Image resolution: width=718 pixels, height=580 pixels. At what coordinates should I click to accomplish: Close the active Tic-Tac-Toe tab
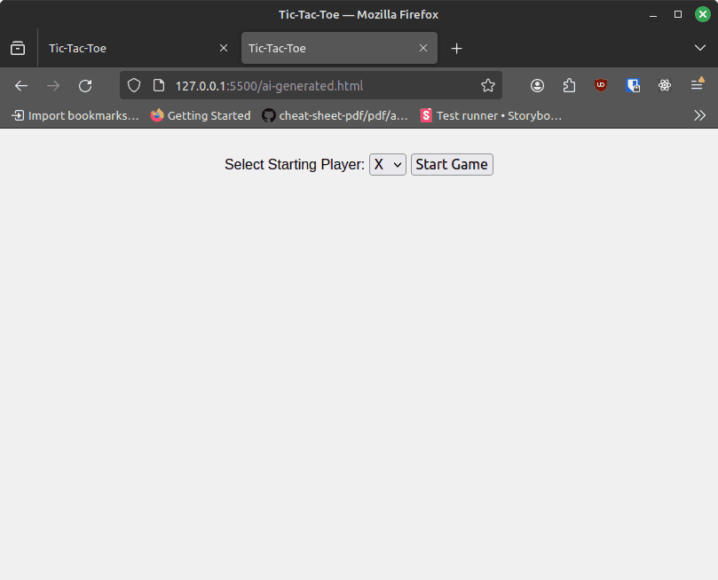coord(423,48)
